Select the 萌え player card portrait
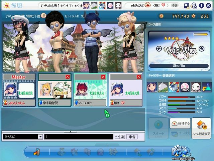 [x=117, y=89]
